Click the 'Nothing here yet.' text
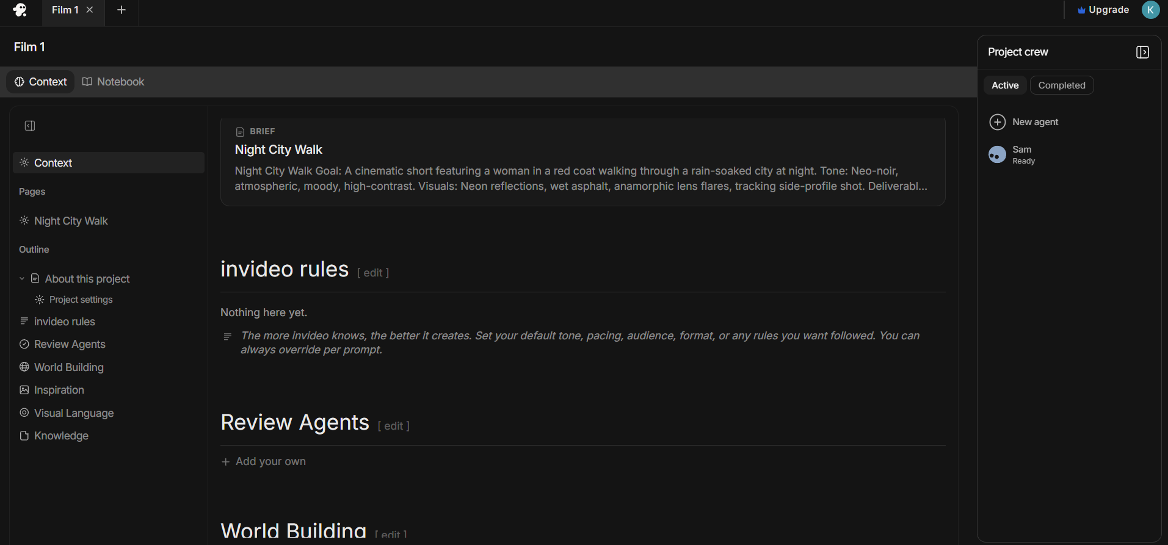 (x=264, y=312)
